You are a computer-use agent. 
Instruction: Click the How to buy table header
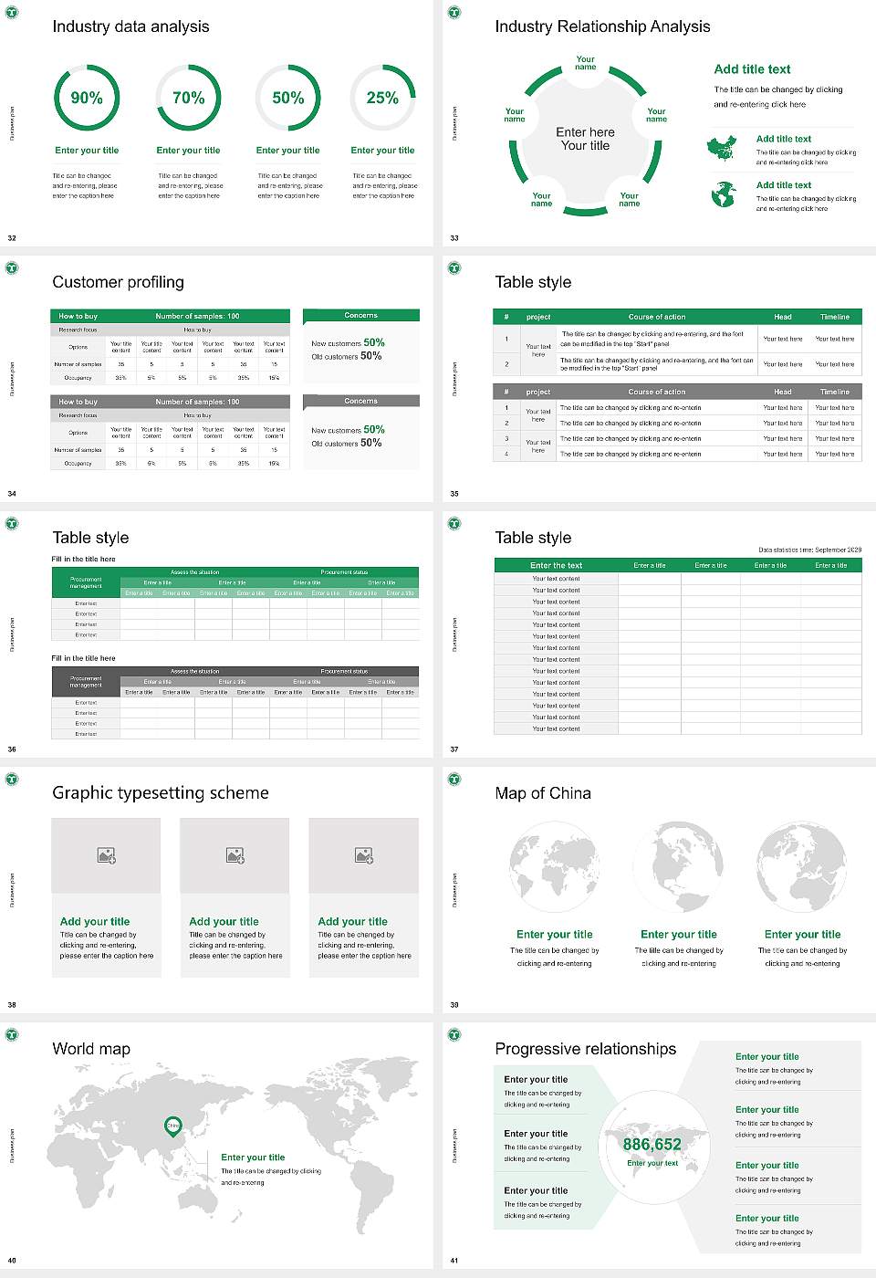[x=78, y=315]
